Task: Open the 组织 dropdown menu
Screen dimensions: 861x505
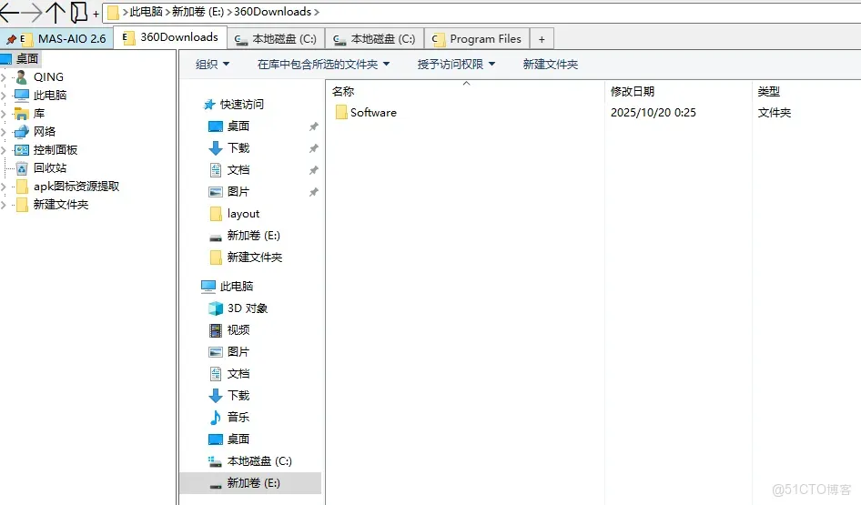Action: point(212,65)
